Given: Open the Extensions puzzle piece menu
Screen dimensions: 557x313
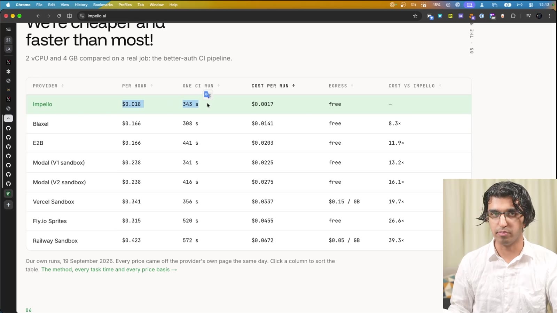Looking at the screenshot, I should point(513,16).
